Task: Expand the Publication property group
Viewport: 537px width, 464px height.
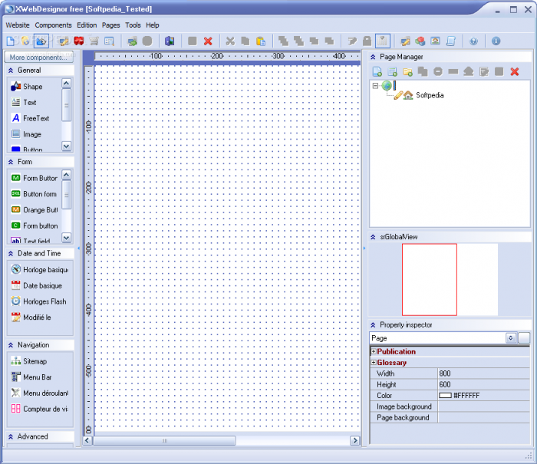Action: click(374, 352)
